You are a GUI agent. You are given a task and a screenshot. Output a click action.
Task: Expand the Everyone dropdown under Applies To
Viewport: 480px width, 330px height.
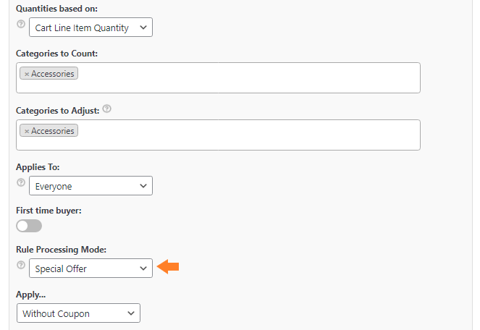[90, 186]
